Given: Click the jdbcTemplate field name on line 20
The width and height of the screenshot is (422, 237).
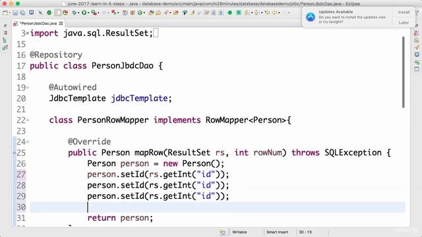Looking at the screenshot, I should point(139,98).
